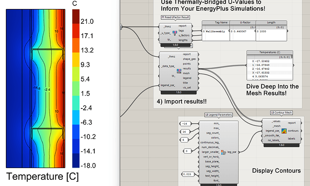Select the LB Contour Mesh component icon
310x186 pixels.
[x=283, y=130]
